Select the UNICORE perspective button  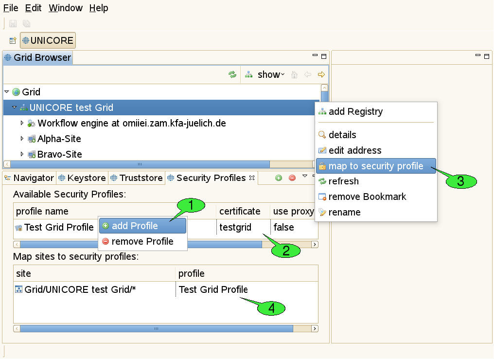click(x=48, y=41)
